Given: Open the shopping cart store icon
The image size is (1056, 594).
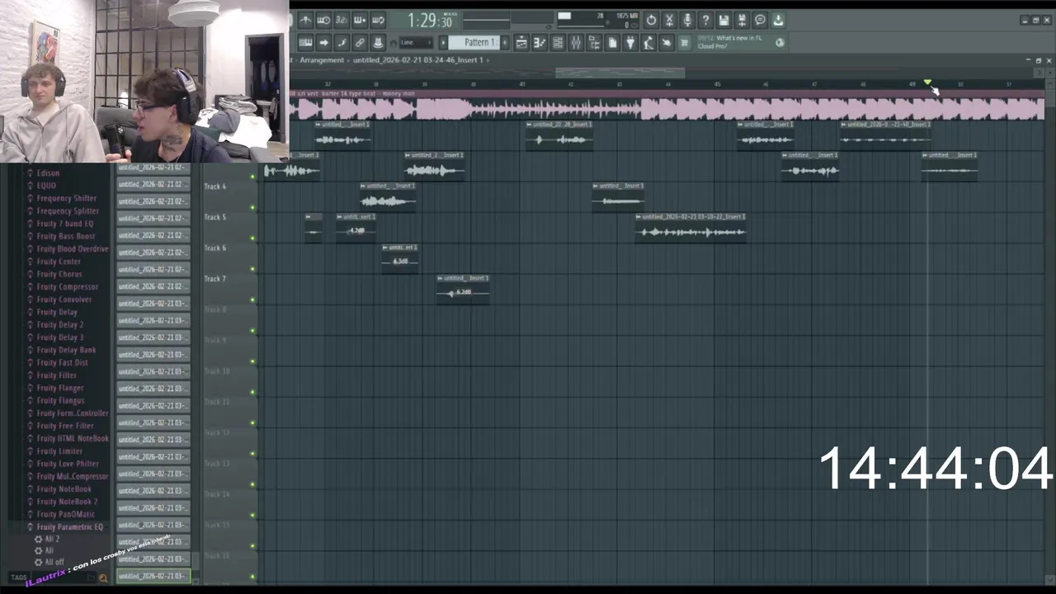Looking at the screenshot, I should (685, 42).
